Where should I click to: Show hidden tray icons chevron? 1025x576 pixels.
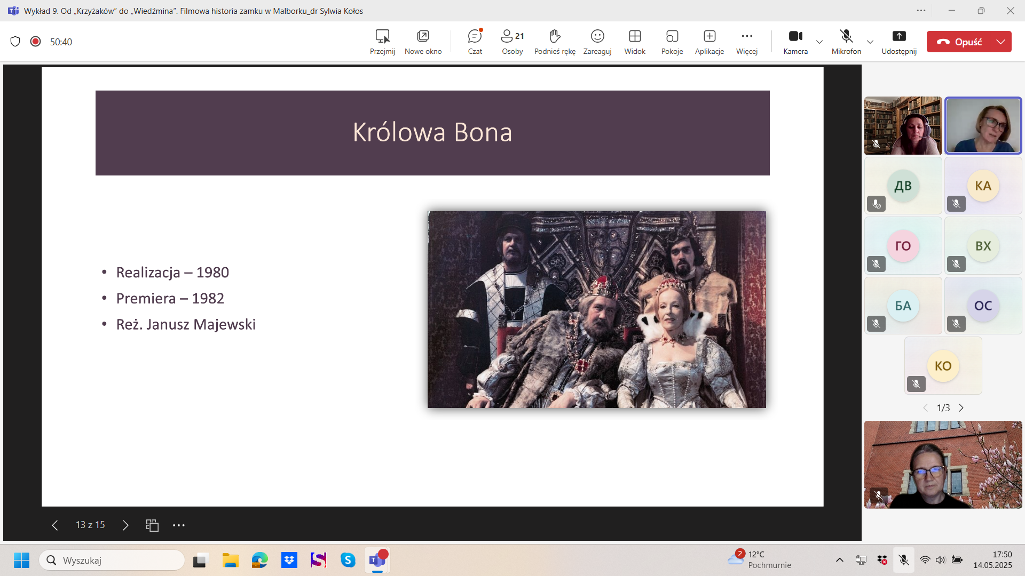coord(839,560)
